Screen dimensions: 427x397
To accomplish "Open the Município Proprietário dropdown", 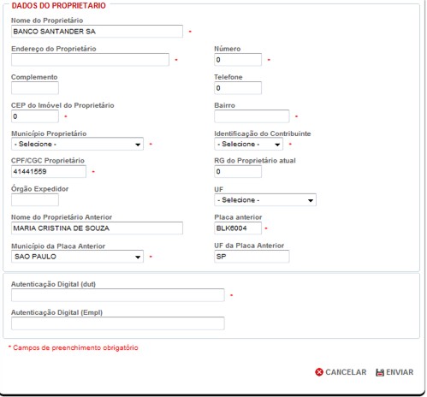I will (x=77, y=144).
